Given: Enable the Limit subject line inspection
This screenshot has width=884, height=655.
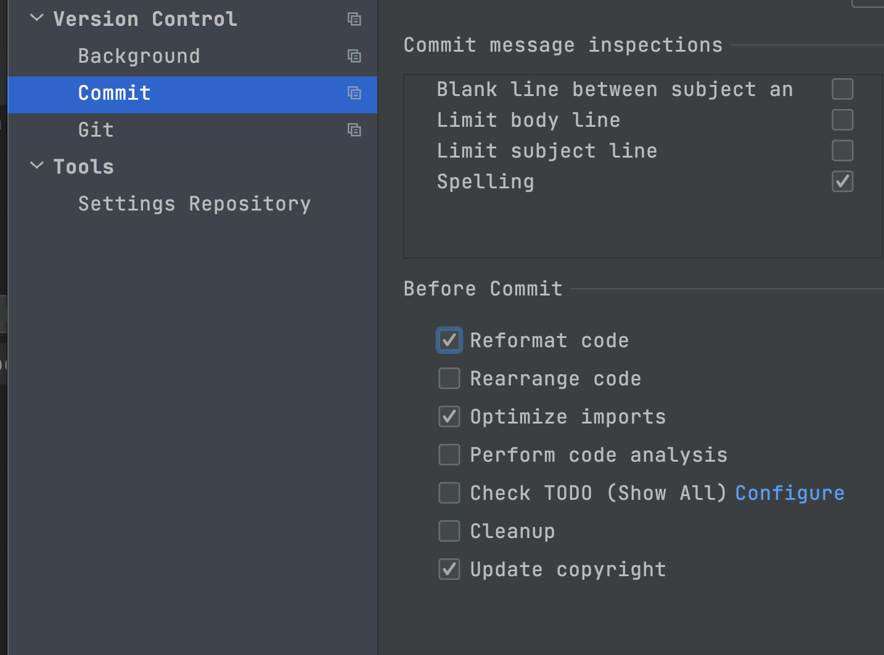Looking at the screenshot, I should pyautogui.click(x=842, y=150).
